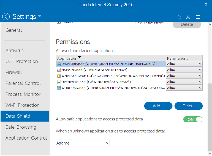
Task: Click scrollbar up arrow
Action: point(210,24)
